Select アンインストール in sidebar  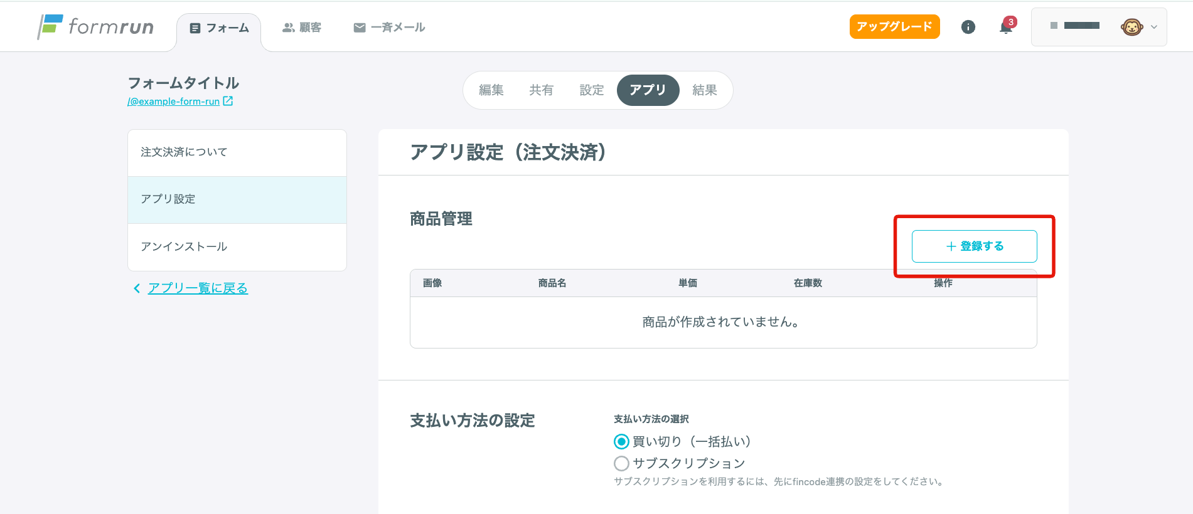[x=237, y=247]
